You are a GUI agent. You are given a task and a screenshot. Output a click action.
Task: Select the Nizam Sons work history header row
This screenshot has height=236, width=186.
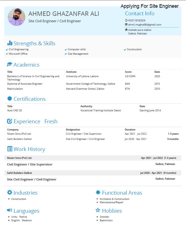point(93,158)
